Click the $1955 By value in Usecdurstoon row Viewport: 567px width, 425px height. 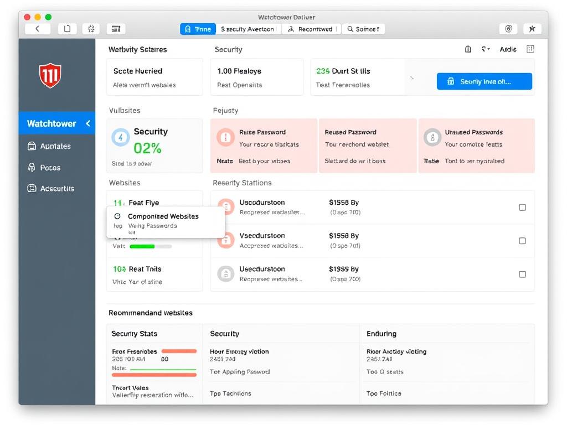coord(344,269)
